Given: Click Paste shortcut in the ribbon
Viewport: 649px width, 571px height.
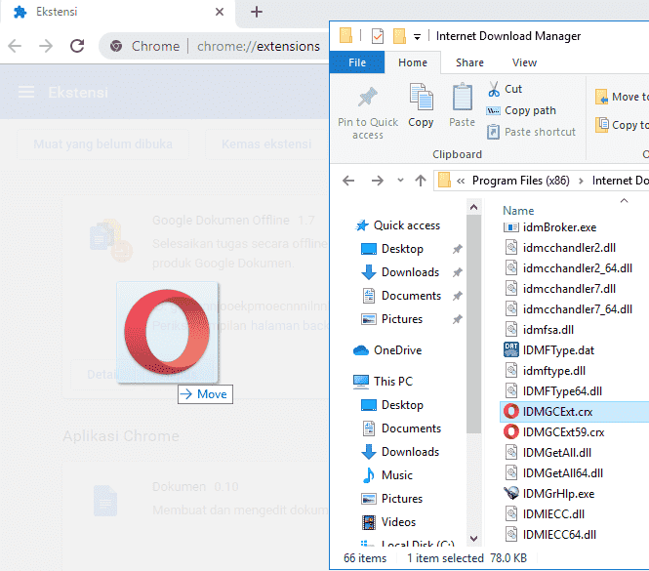Looking at the screenshot, I should pyautogui.click(x=531, y=132).
